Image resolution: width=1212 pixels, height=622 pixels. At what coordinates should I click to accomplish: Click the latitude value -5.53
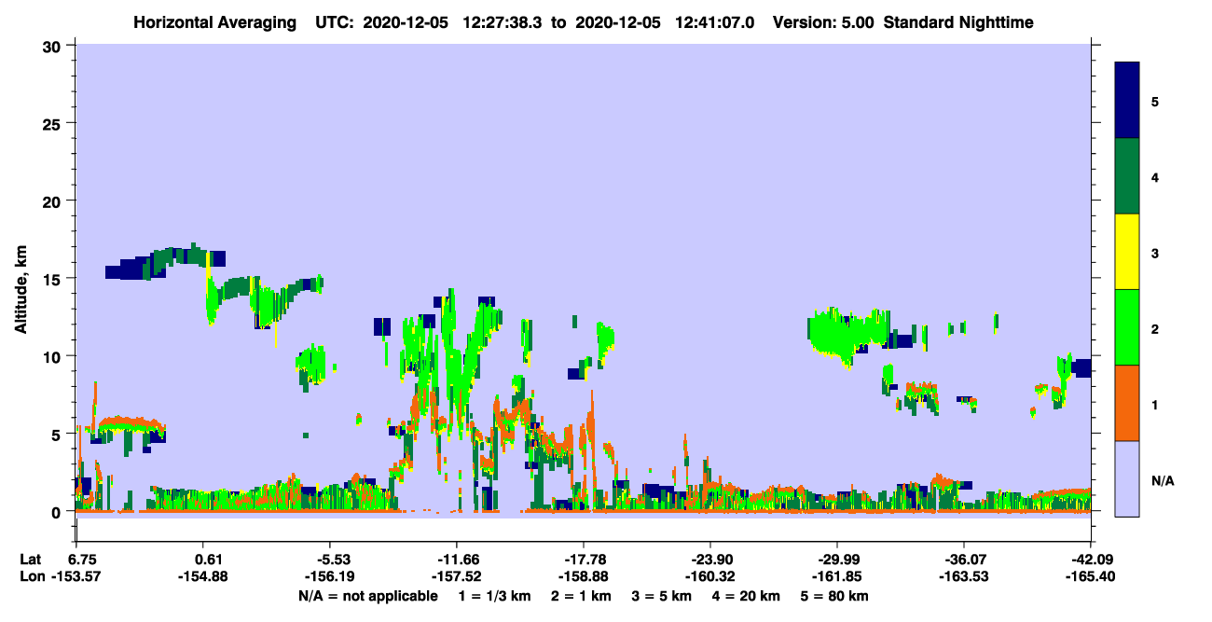pos(335,560)
